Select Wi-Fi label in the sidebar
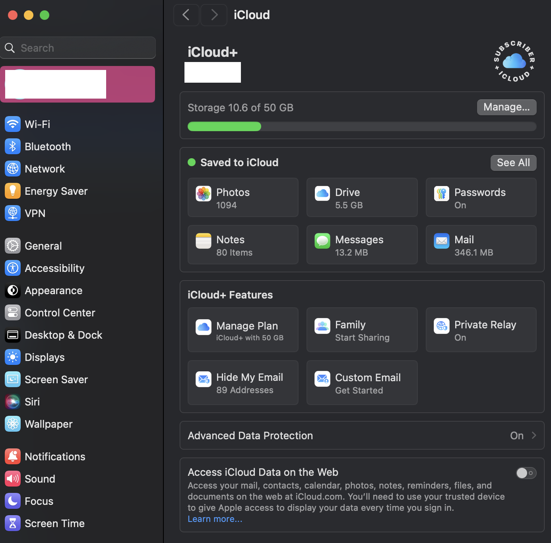551x543 pixels. click(x=37, y=124)
